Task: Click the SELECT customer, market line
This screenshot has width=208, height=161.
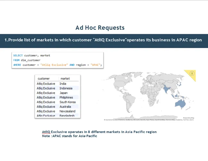Action: click(32, 55)
